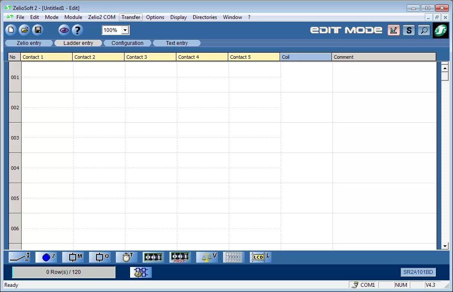Select row number 006
The image size is (453, 292).
click(x=15, y=229)
